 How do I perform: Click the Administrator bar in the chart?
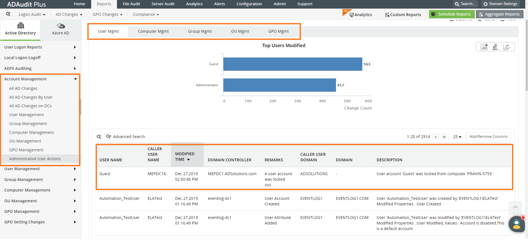pos(280,85)
